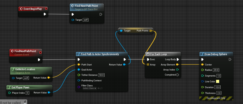Viewport: 243px width, 104px height.
Task: Click Find Path to Actor output exec pin
Action: click(x=125, y=59)
